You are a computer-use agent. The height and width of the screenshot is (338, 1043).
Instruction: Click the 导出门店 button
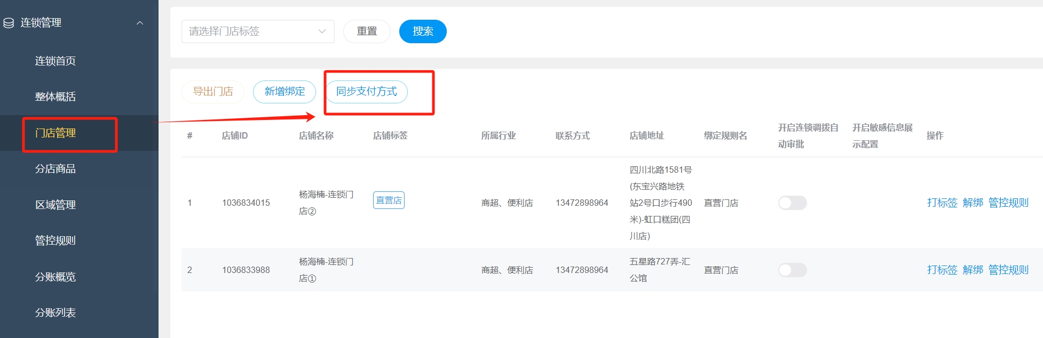pos(212,92)
